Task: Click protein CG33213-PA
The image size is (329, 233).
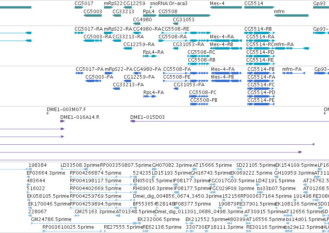Action: click(x=116, y=89)
